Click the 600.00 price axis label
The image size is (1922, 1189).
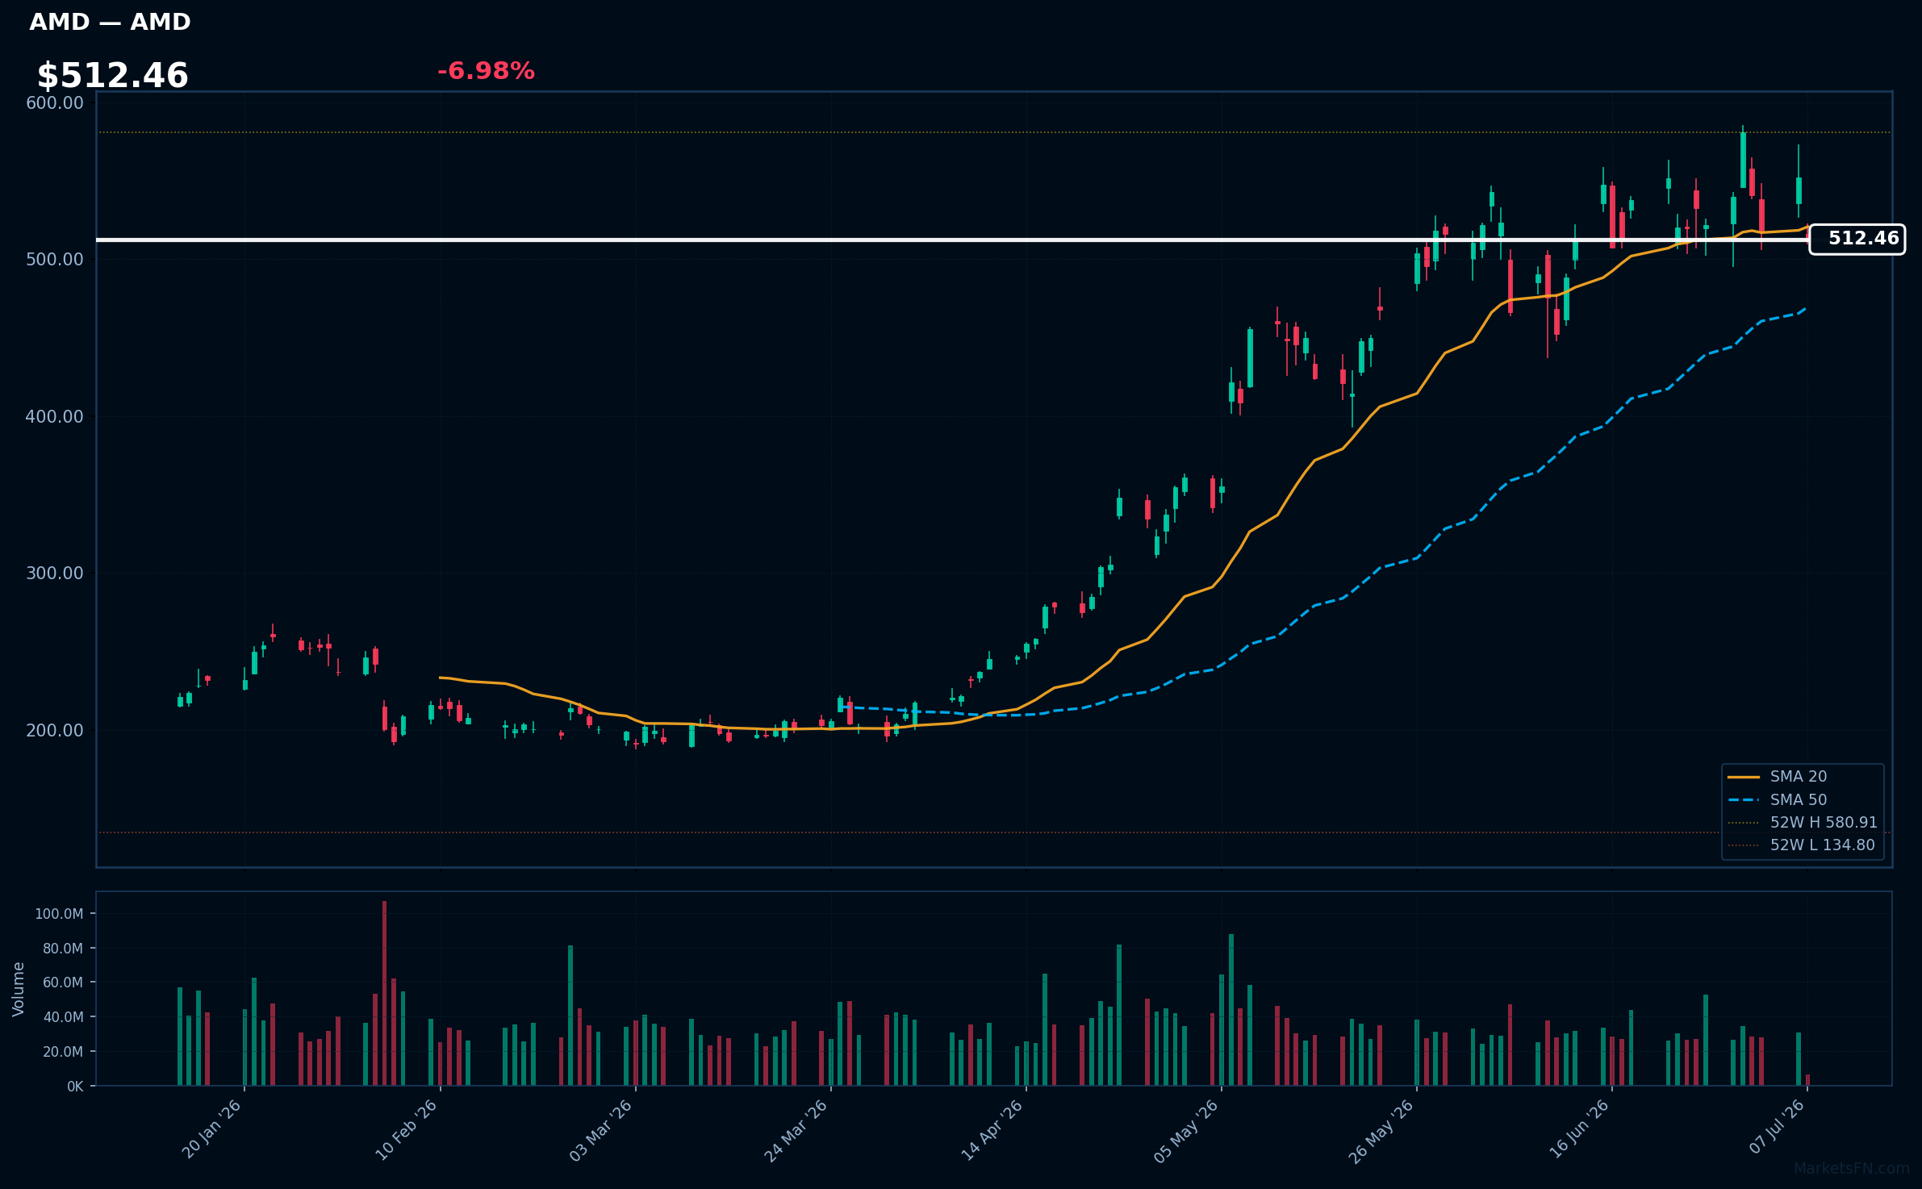[x=55, y=102]
